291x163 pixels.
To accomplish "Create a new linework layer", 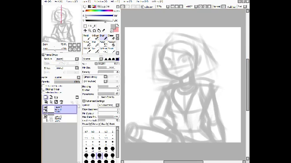I will (51, 97).
